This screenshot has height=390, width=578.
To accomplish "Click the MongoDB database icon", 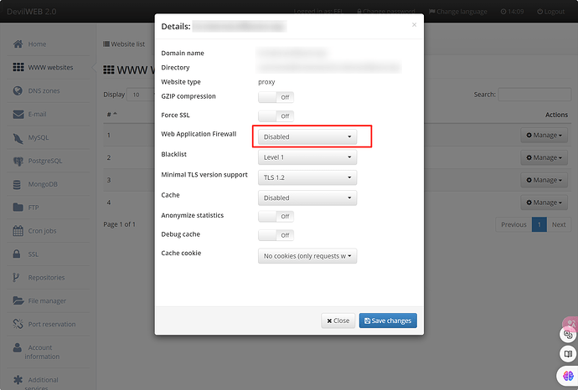I will pos(17,184).
